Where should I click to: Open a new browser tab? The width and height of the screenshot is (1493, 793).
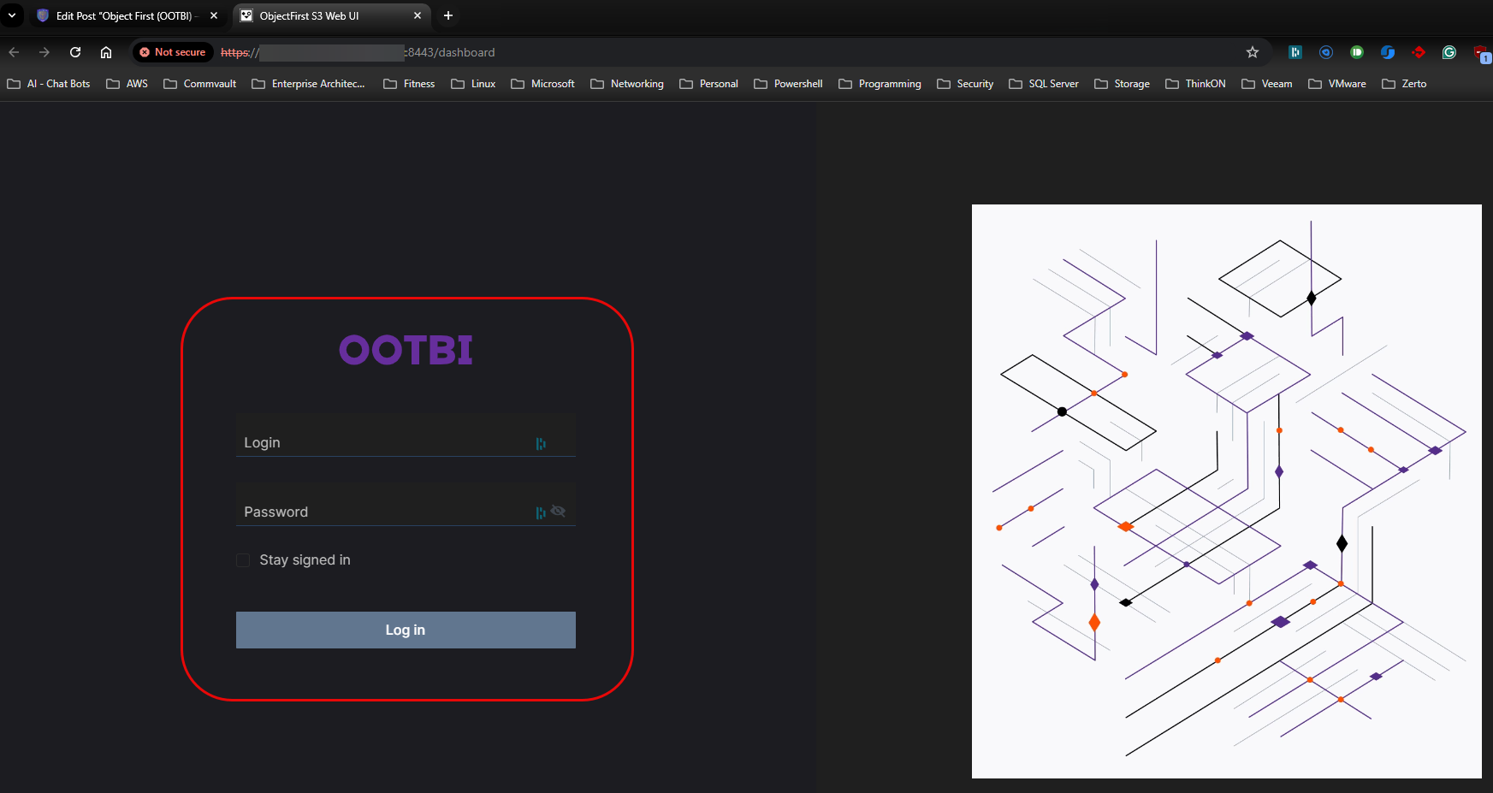[448, 15]
